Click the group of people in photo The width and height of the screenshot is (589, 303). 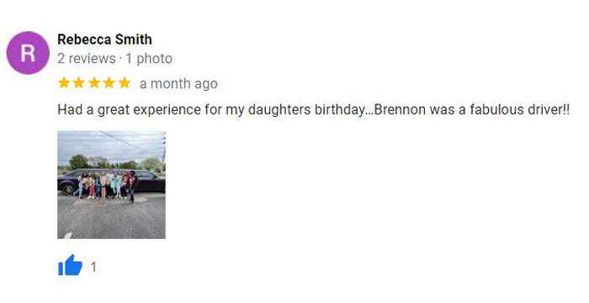tap(107, 185)
